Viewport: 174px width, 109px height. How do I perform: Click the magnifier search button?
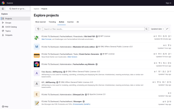point(146,29)
